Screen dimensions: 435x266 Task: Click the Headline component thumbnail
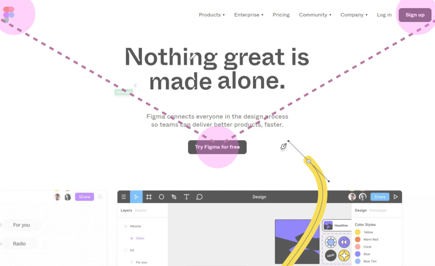(328, 225)
